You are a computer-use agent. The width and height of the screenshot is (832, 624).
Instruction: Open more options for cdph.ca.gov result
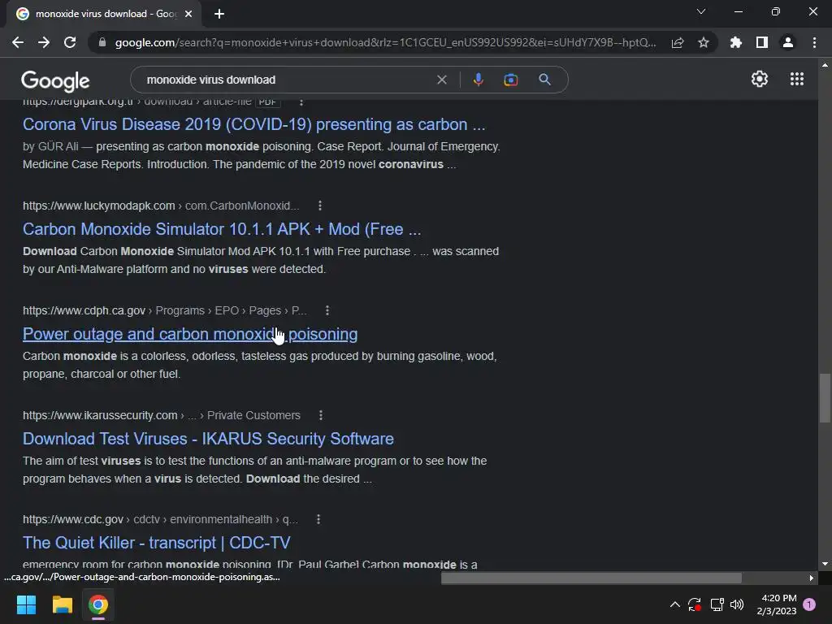327,310
